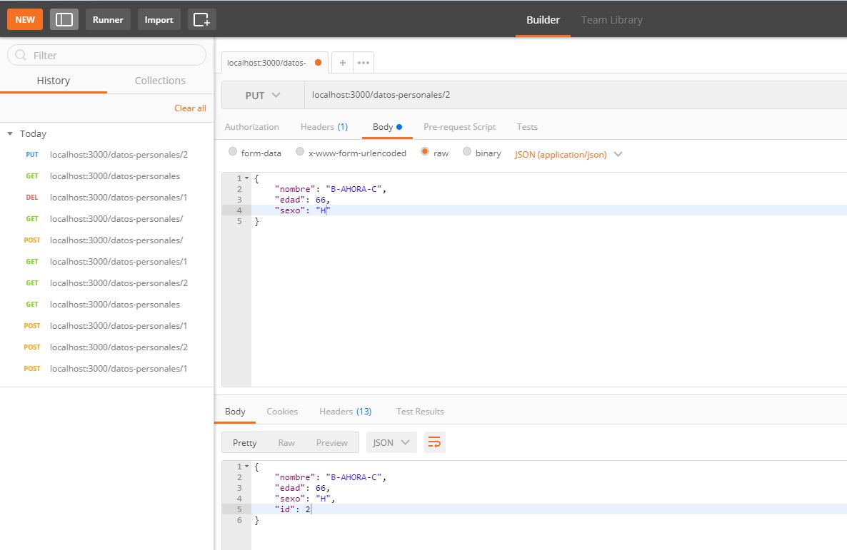Toggle the sidebar layout icon
This screenshot has height=550, width=847.
64,19
